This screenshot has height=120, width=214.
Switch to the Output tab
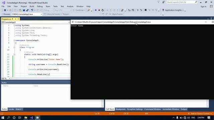[184, 109]
